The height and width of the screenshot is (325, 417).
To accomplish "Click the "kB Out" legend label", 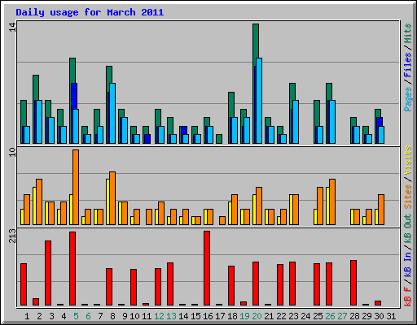I will (408, 229).
